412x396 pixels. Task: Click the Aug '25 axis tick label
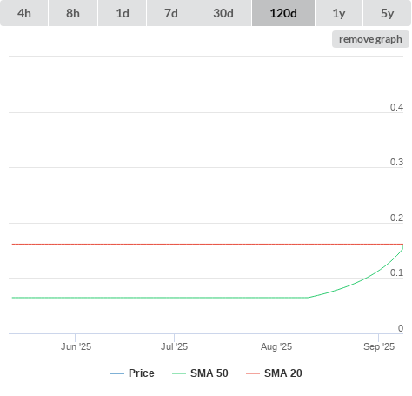click(276, 346)
